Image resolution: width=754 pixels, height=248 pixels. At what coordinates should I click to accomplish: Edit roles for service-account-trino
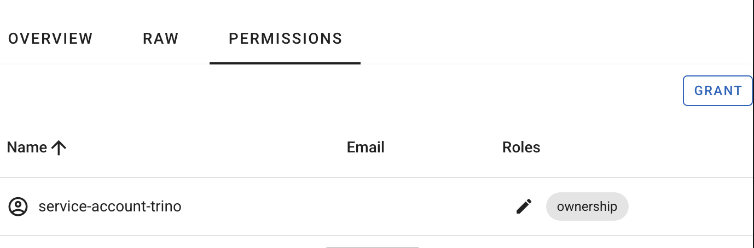524,206
